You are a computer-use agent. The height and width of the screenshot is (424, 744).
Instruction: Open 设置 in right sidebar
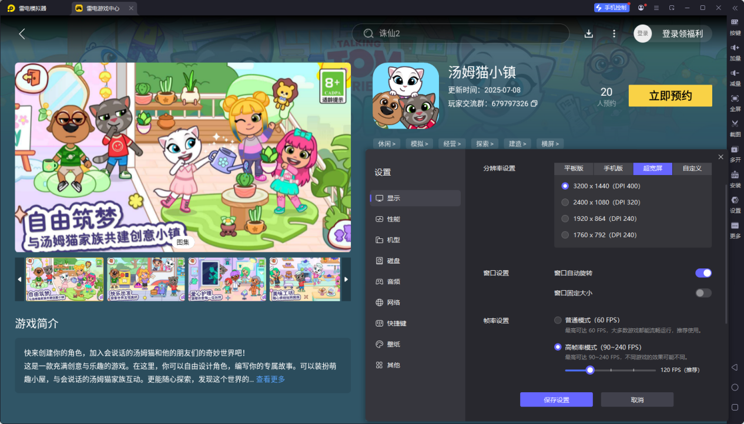point(735,204)
